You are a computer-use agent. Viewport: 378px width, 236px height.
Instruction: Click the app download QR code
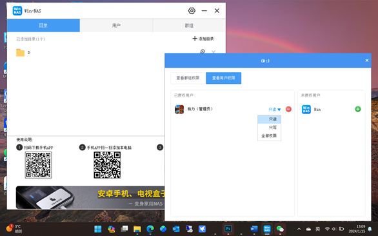tap(38, 165)
